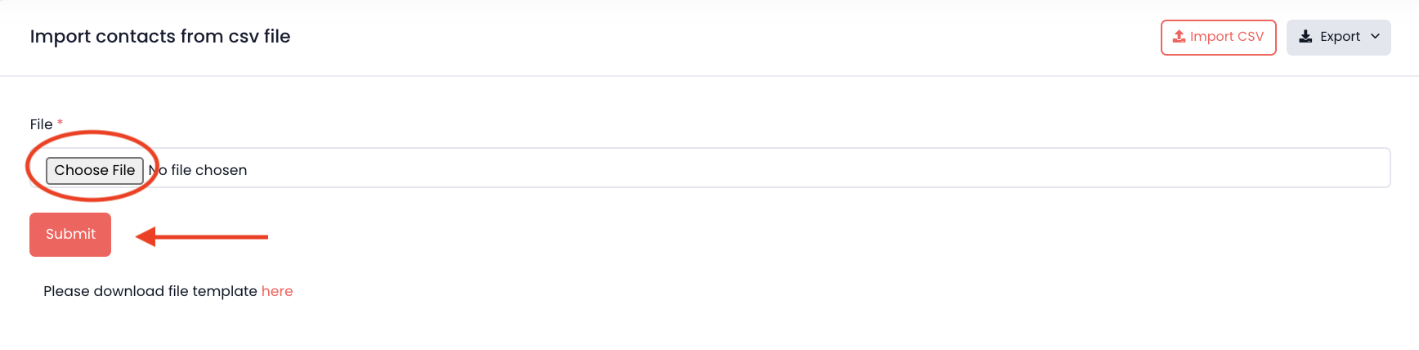The height and width of the screenshot is (350, 1419).
Task: Click the red arrow pointing at Submit
Action: pyautogui.click(x=213, y=237)
